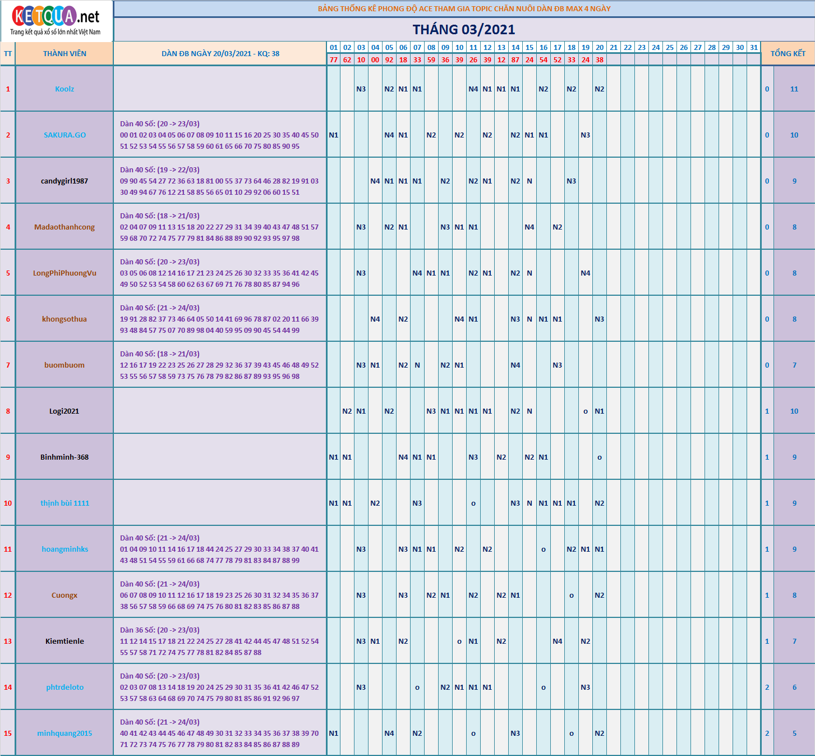Click candygirl1987 N4 cell on day 04

point(375,181)
